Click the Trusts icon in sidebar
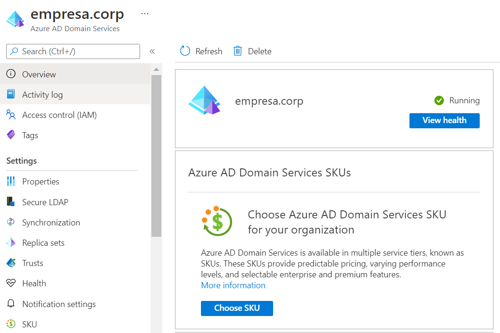 click(11, 263)
